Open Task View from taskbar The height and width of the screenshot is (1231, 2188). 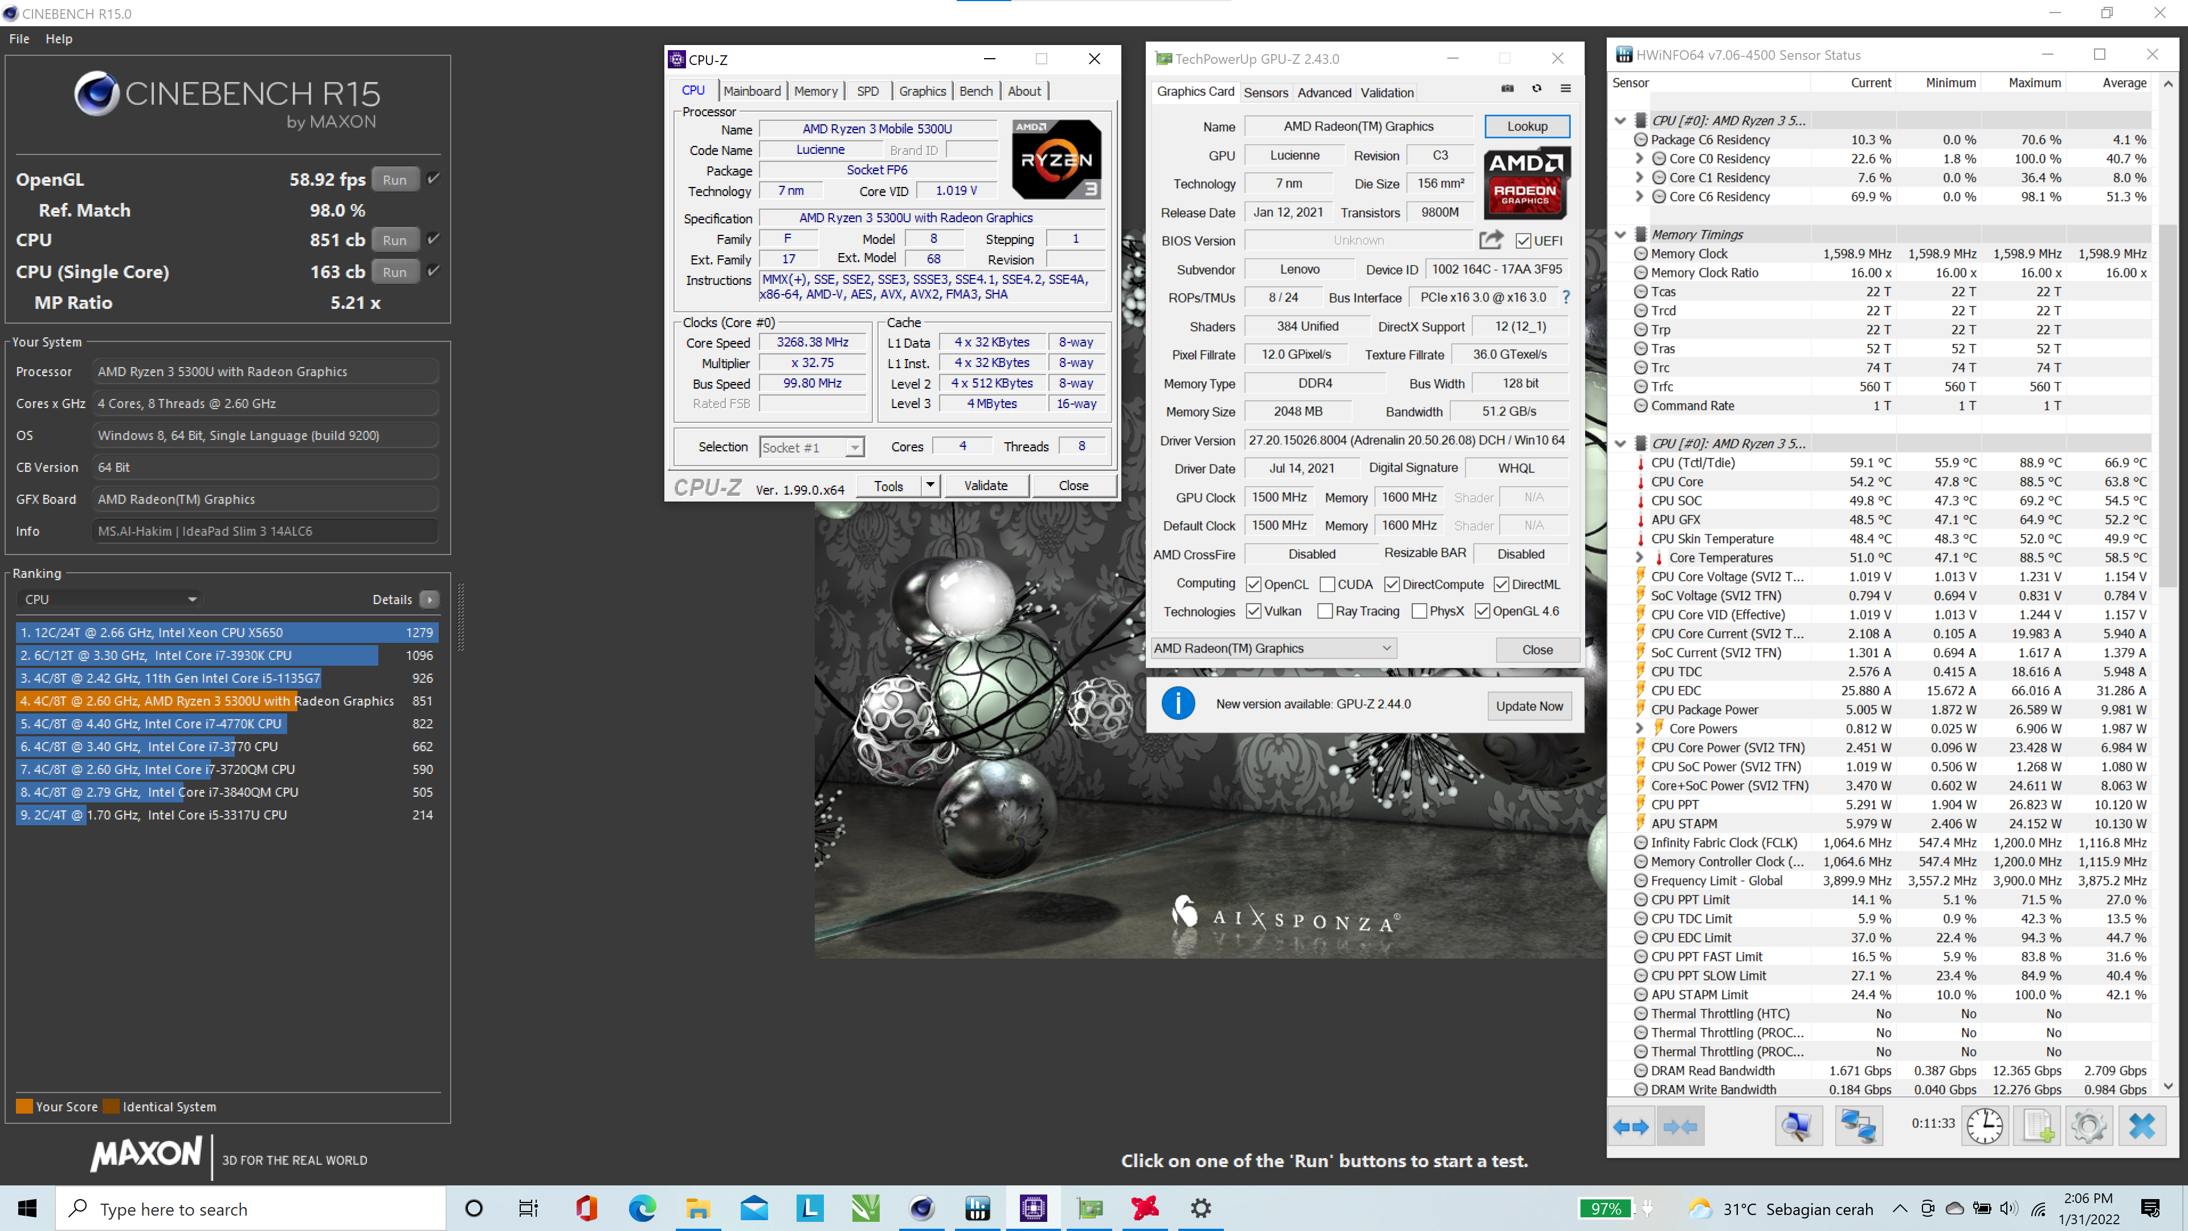pyautogui.click(x=528, y=1208)
